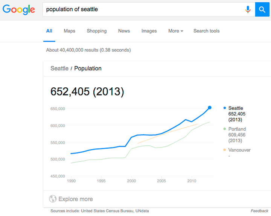Click the 650,000 y-axis label

58,109
